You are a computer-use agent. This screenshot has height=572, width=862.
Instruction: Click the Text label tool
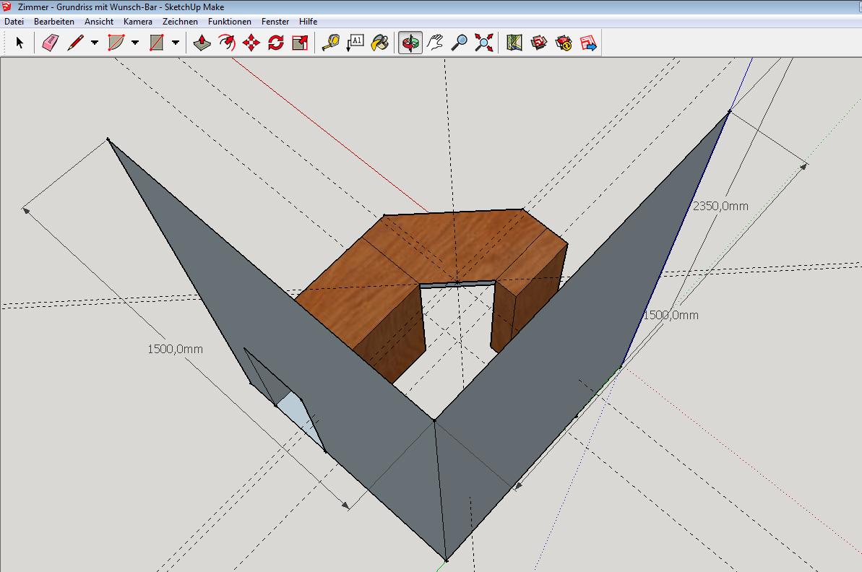(x=355, y=43)
